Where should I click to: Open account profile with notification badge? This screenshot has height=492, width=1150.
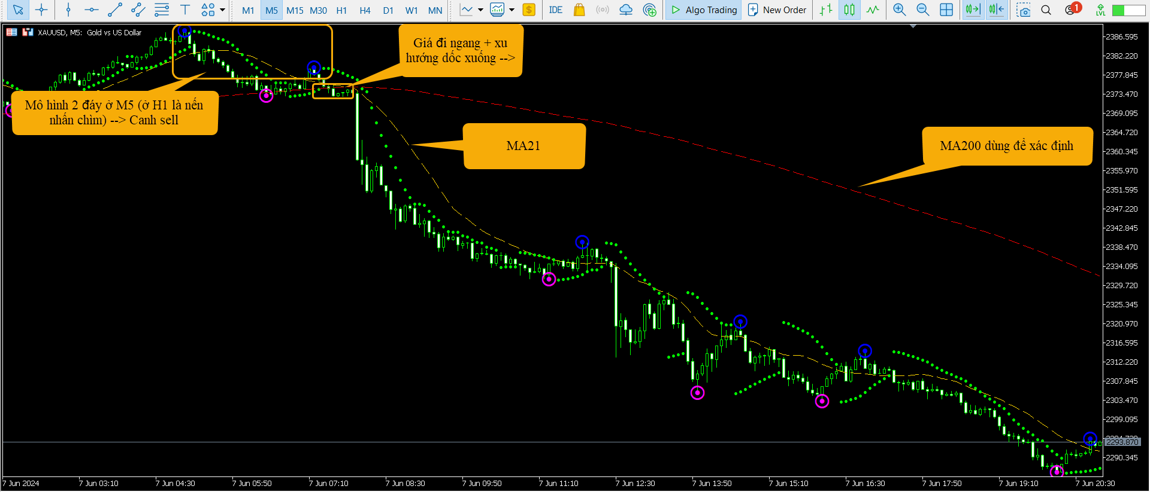[x=1072, y=9]
